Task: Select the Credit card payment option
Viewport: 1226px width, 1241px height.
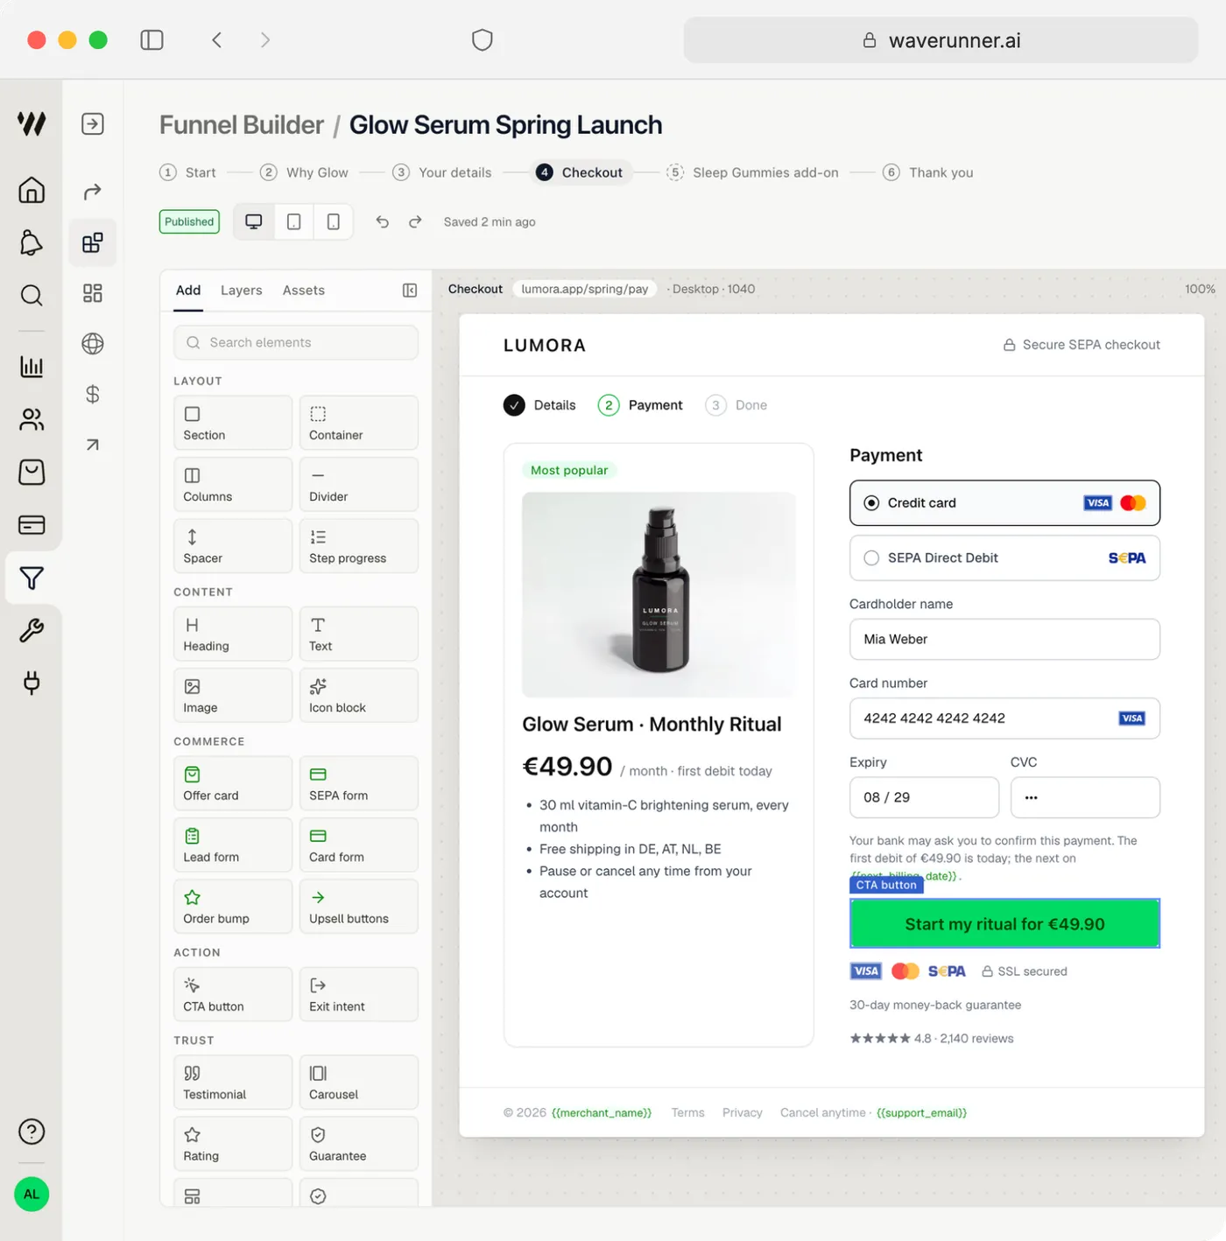Action: click(1004, 503)
